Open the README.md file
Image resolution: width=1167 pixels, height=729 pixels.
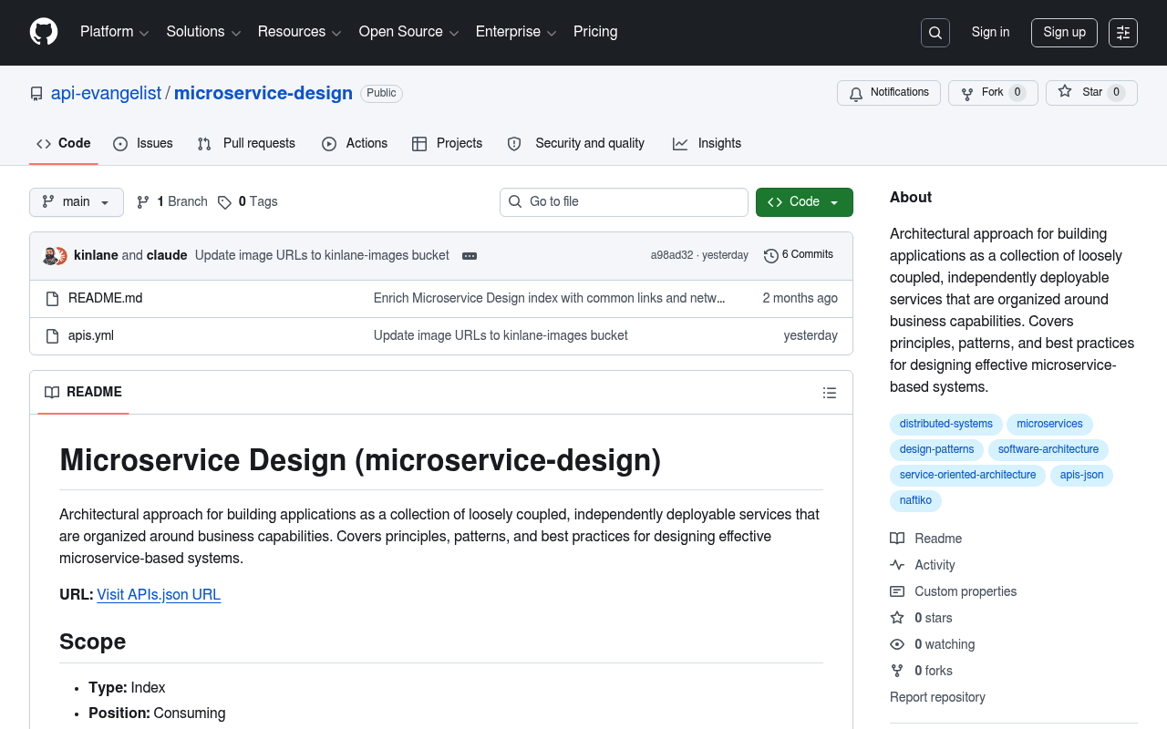point(105,298)
